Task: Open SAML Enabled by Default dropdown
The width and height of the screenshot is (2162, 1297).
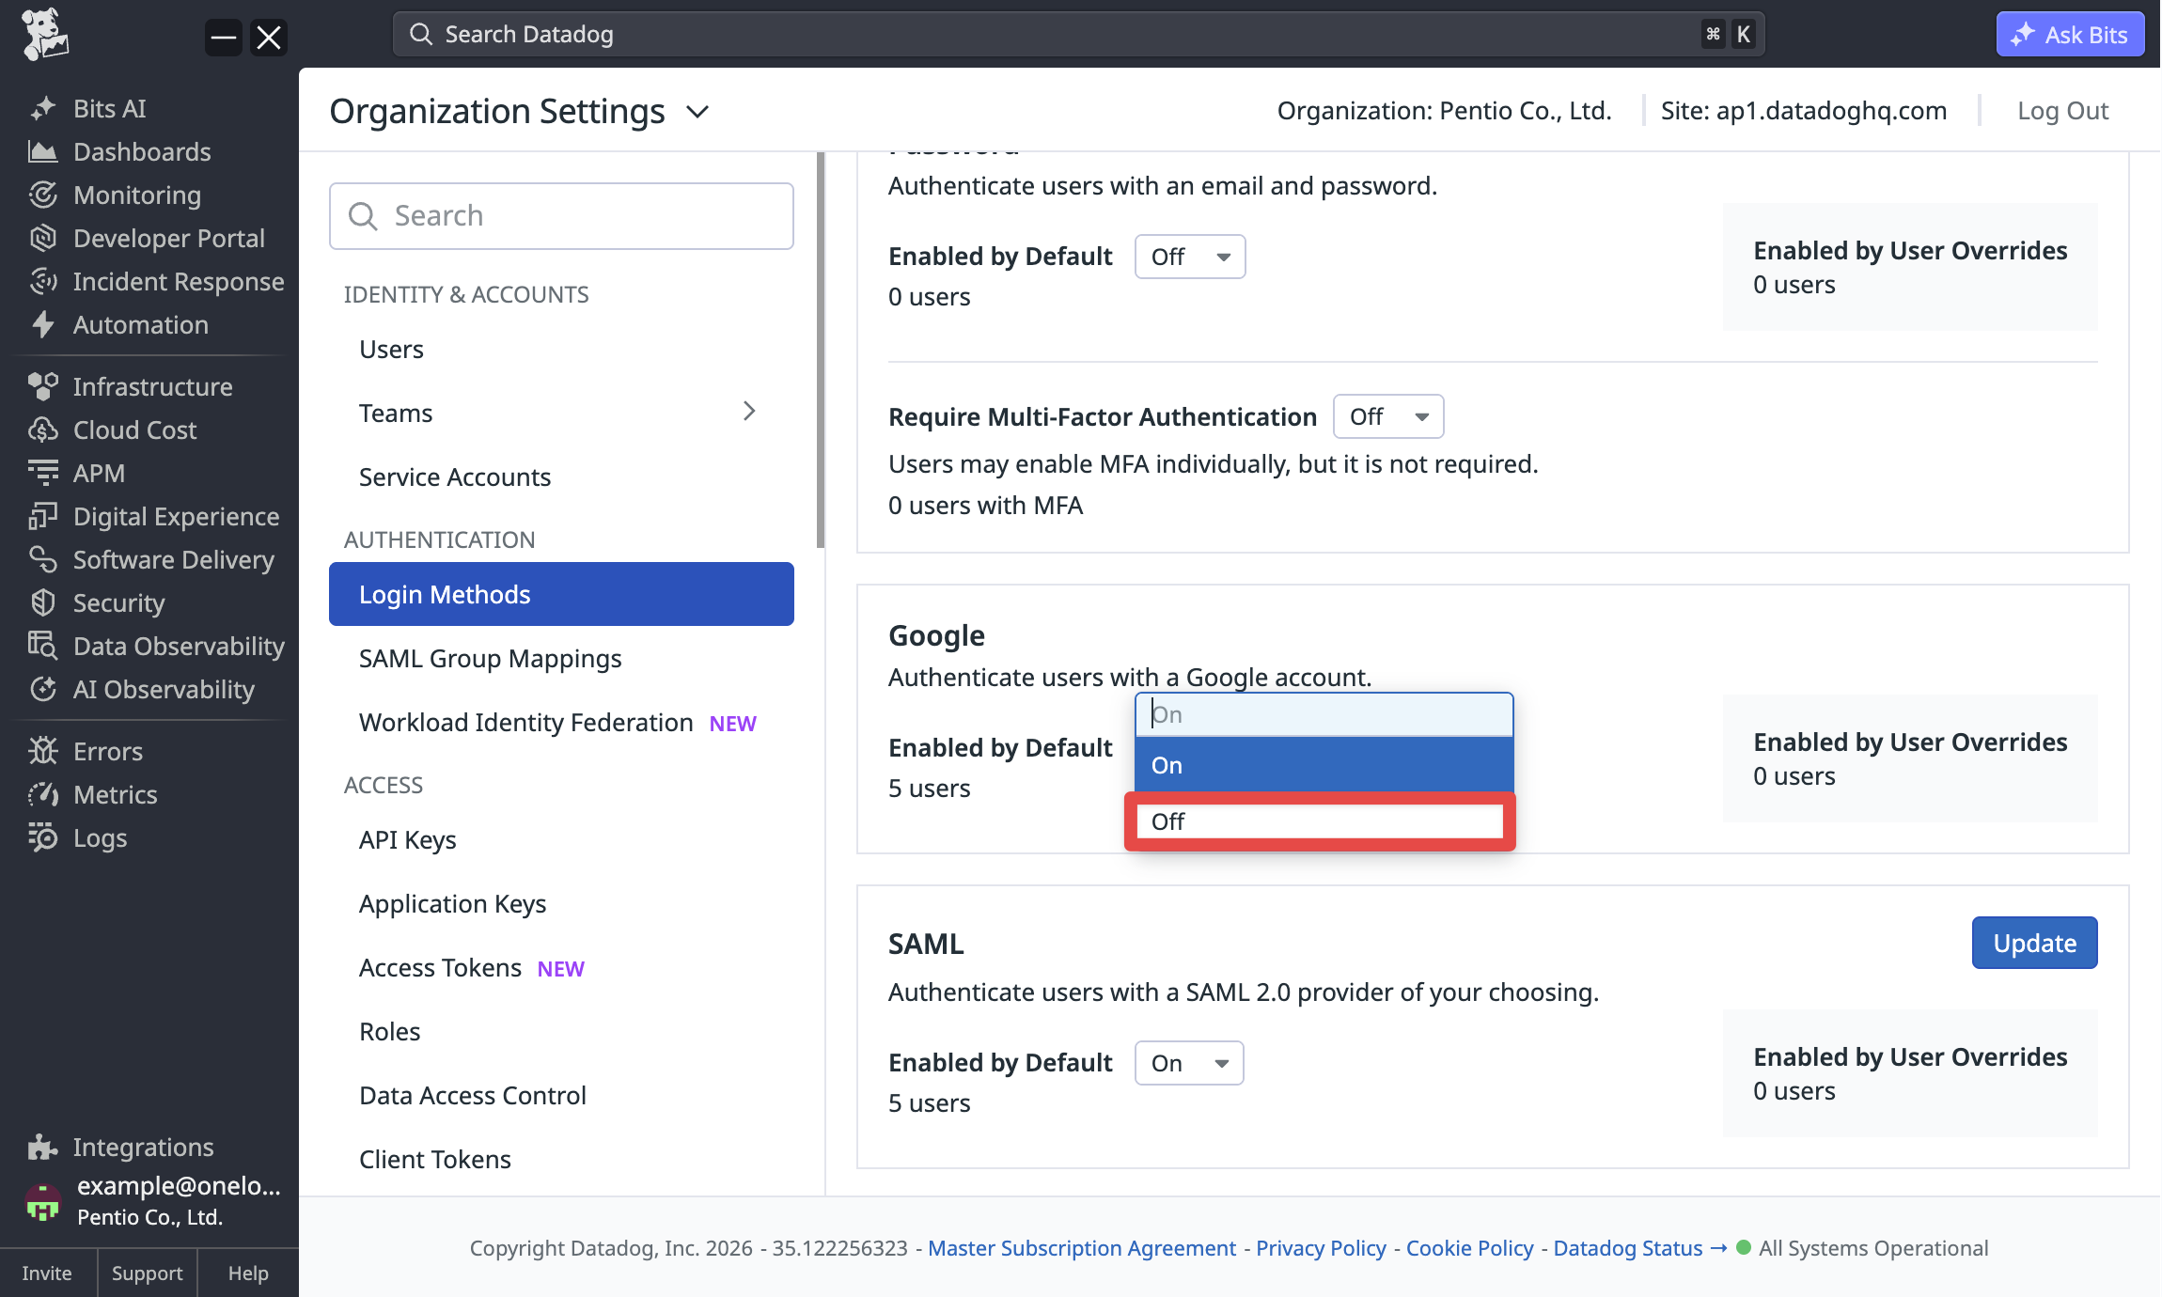Action: [x=1189, y=1063]
